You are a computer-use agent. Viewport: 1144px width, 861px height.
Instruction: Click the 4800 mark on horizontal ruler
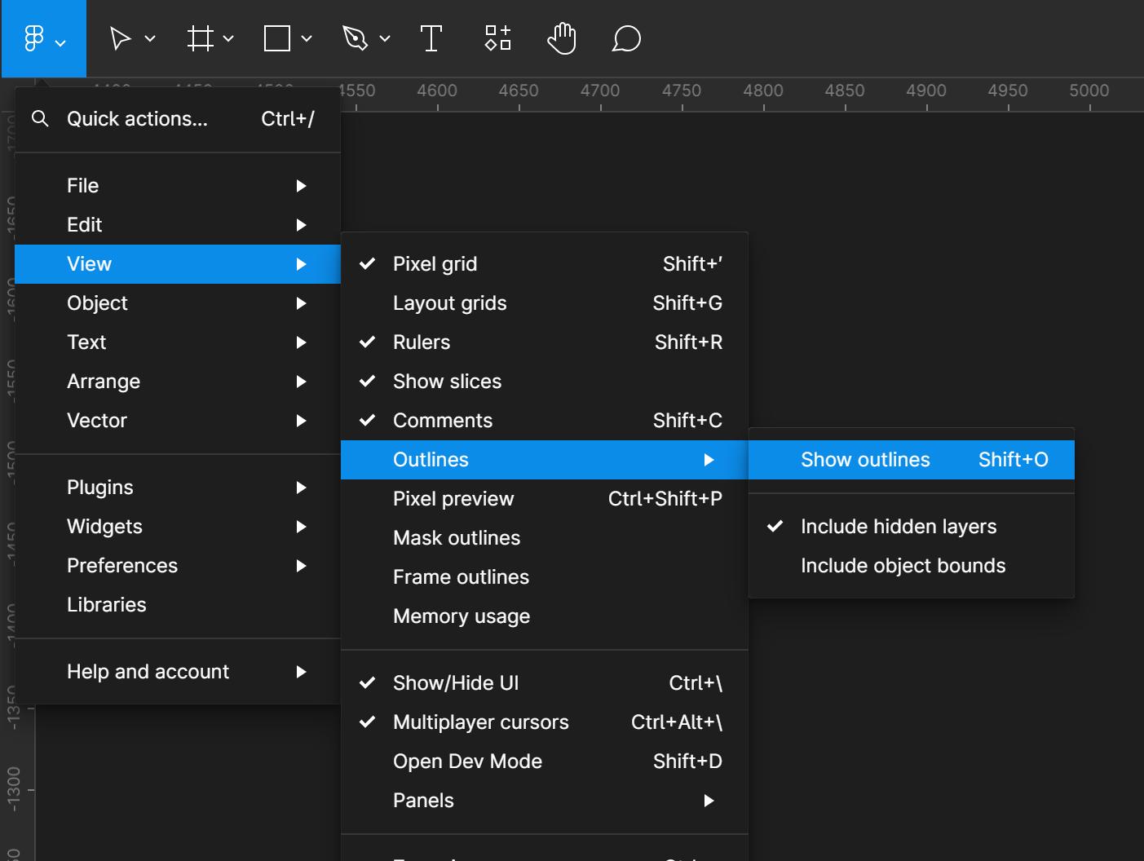click(x=763, y=91)
